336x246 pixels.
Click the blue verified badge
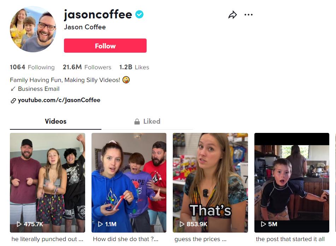pyautogui.click(x=139, y=14)
